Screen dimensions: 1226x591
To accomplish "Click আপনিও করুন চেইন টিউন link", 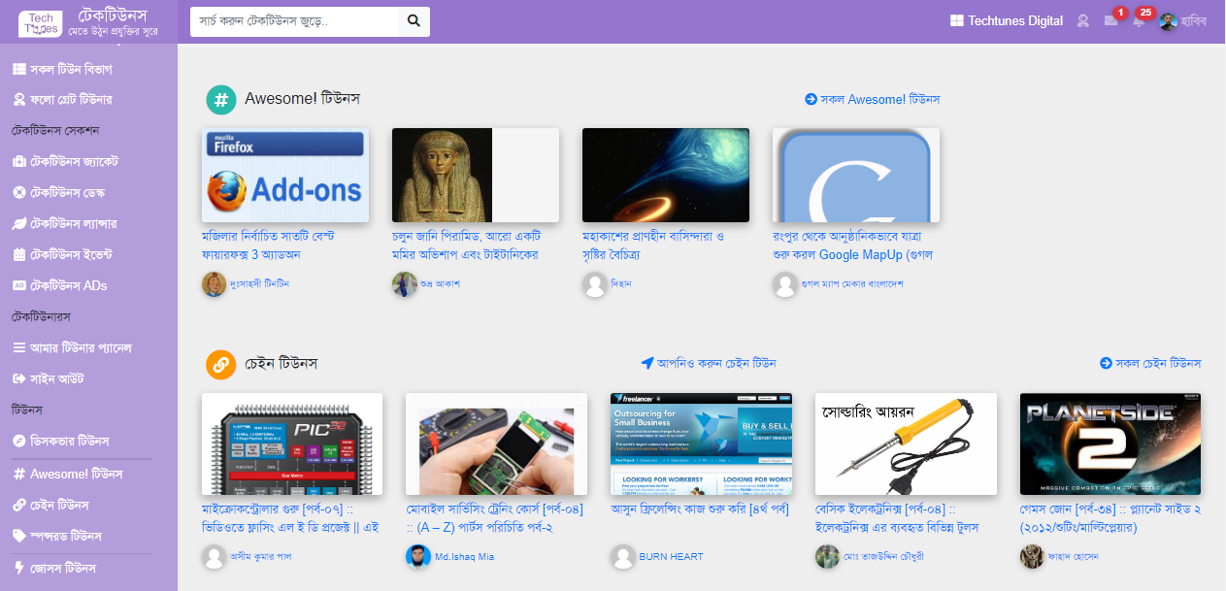I will pyautogui.click(x=709, y=363).
